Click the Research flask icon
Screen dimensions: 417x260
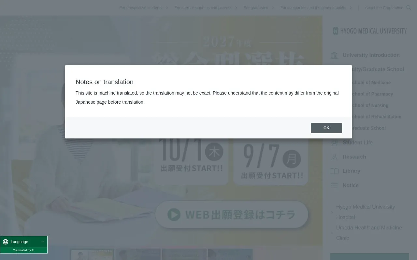click(x=334, y=157)
